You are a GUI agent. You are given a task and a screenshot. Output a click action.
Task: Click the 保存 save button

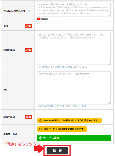pyautogui.click(x=57, y=151)
